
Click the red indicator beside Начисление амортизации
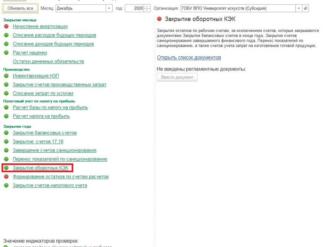point(6,26)
